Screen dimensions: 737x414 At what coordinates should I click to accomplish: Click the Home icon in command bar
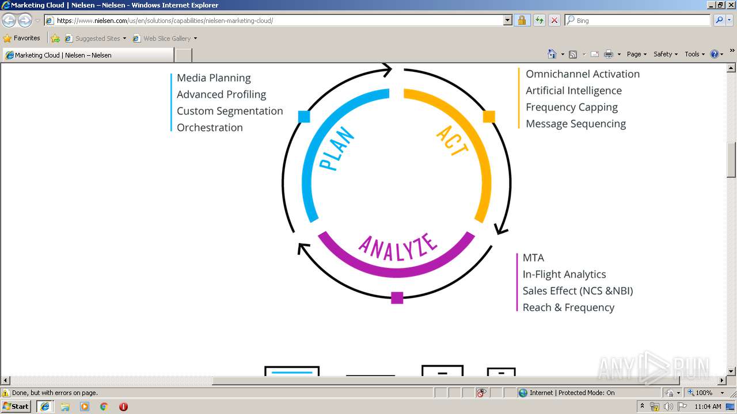coord(552,54)
